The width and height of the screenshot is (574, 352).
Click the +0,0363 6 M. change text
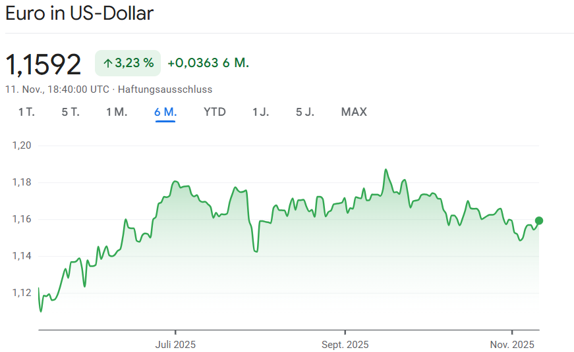tap(208, 63)
